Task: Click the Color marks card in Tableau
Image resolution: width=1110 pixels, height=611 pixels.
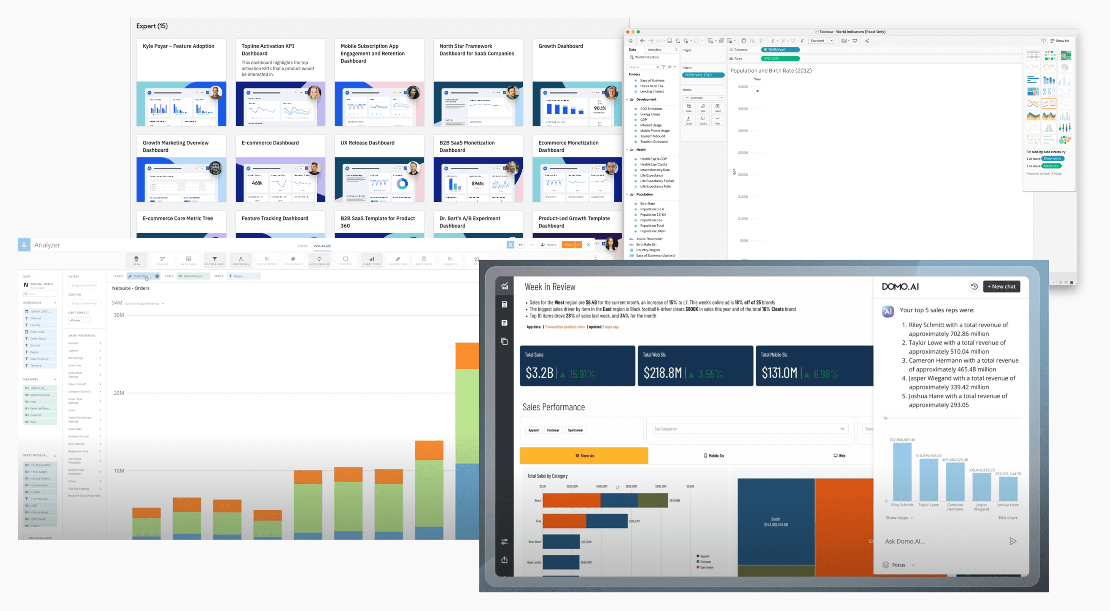Action: 689,108
